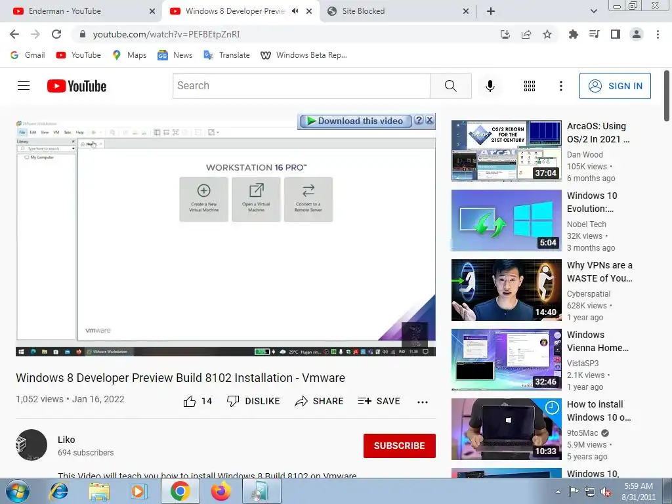Open the Gmail bookmark
The image size is (672, 504).
[28, 55]
